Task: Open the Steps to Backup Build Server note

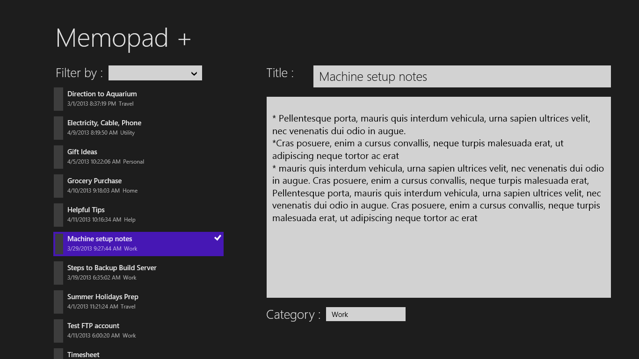Action: pos(112,268)
